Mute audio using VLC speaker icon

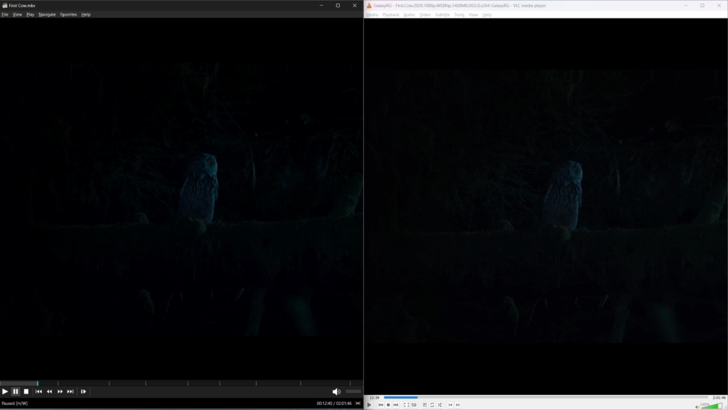697,406
